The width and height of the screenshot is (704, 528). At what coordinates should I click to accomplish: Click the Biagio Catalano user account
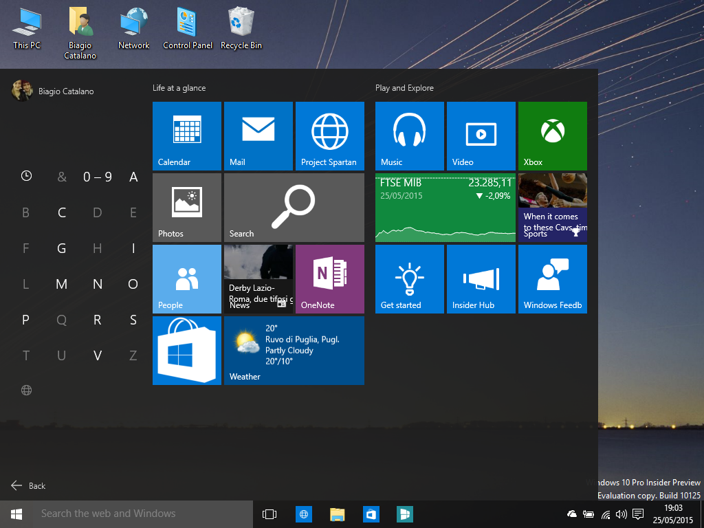click(53, 91)
